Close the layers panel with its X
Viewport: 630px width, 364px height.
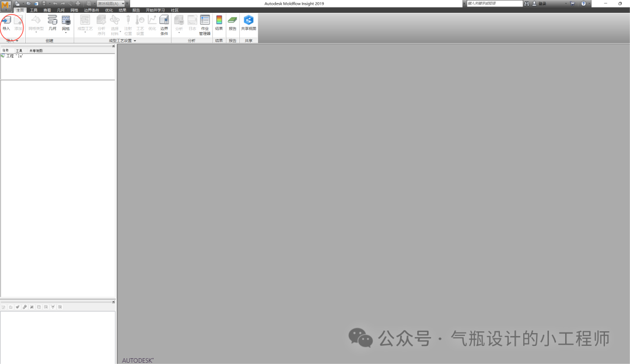tap(113, 302)
